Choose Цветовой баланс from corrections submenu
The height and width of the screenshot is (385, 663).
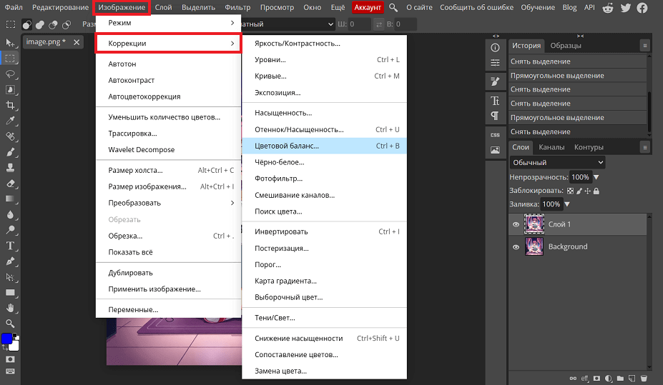(x=287, y=146)
